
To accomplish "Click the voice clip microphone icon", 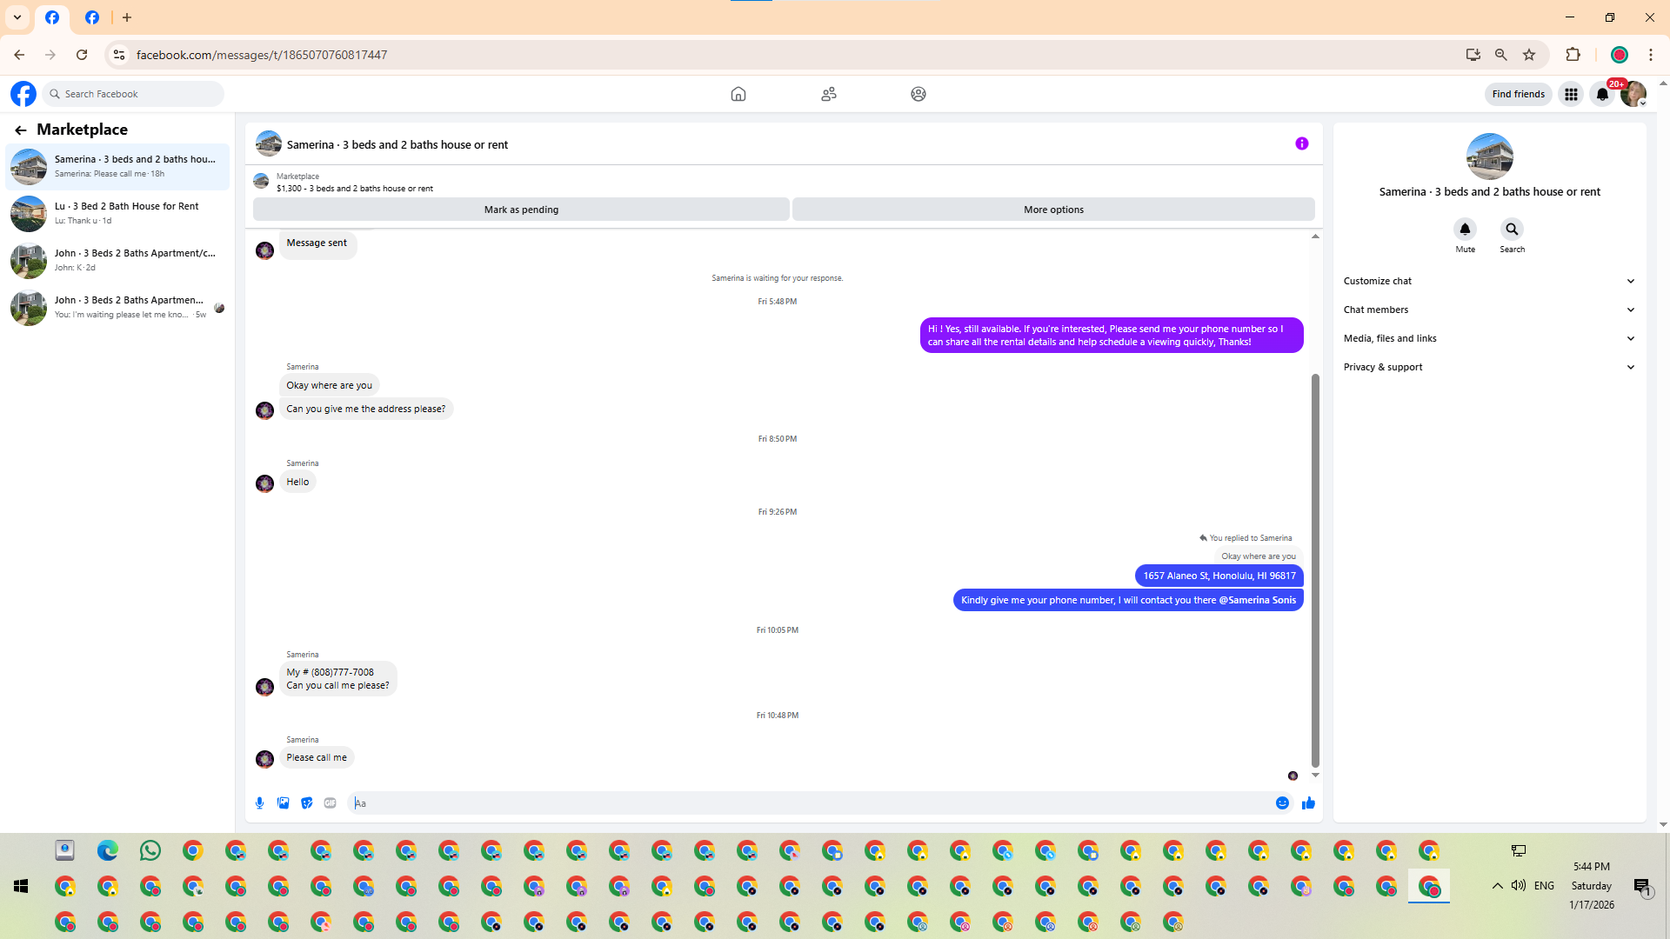I will [x=259, y=803].
